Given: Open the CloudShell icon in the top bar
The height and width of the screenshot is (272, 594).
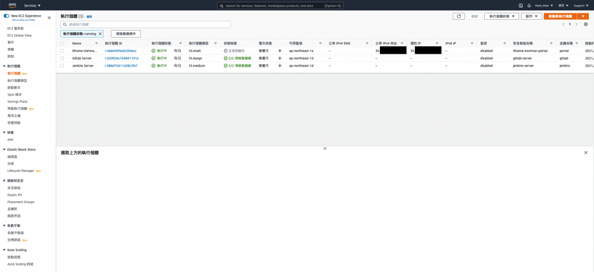Looking at the screenshot, I should (x=520, y=6).
